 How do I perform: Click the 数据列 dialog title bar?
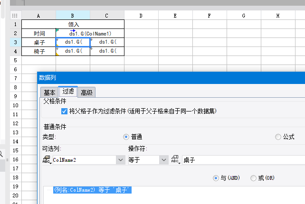point(171,78)
